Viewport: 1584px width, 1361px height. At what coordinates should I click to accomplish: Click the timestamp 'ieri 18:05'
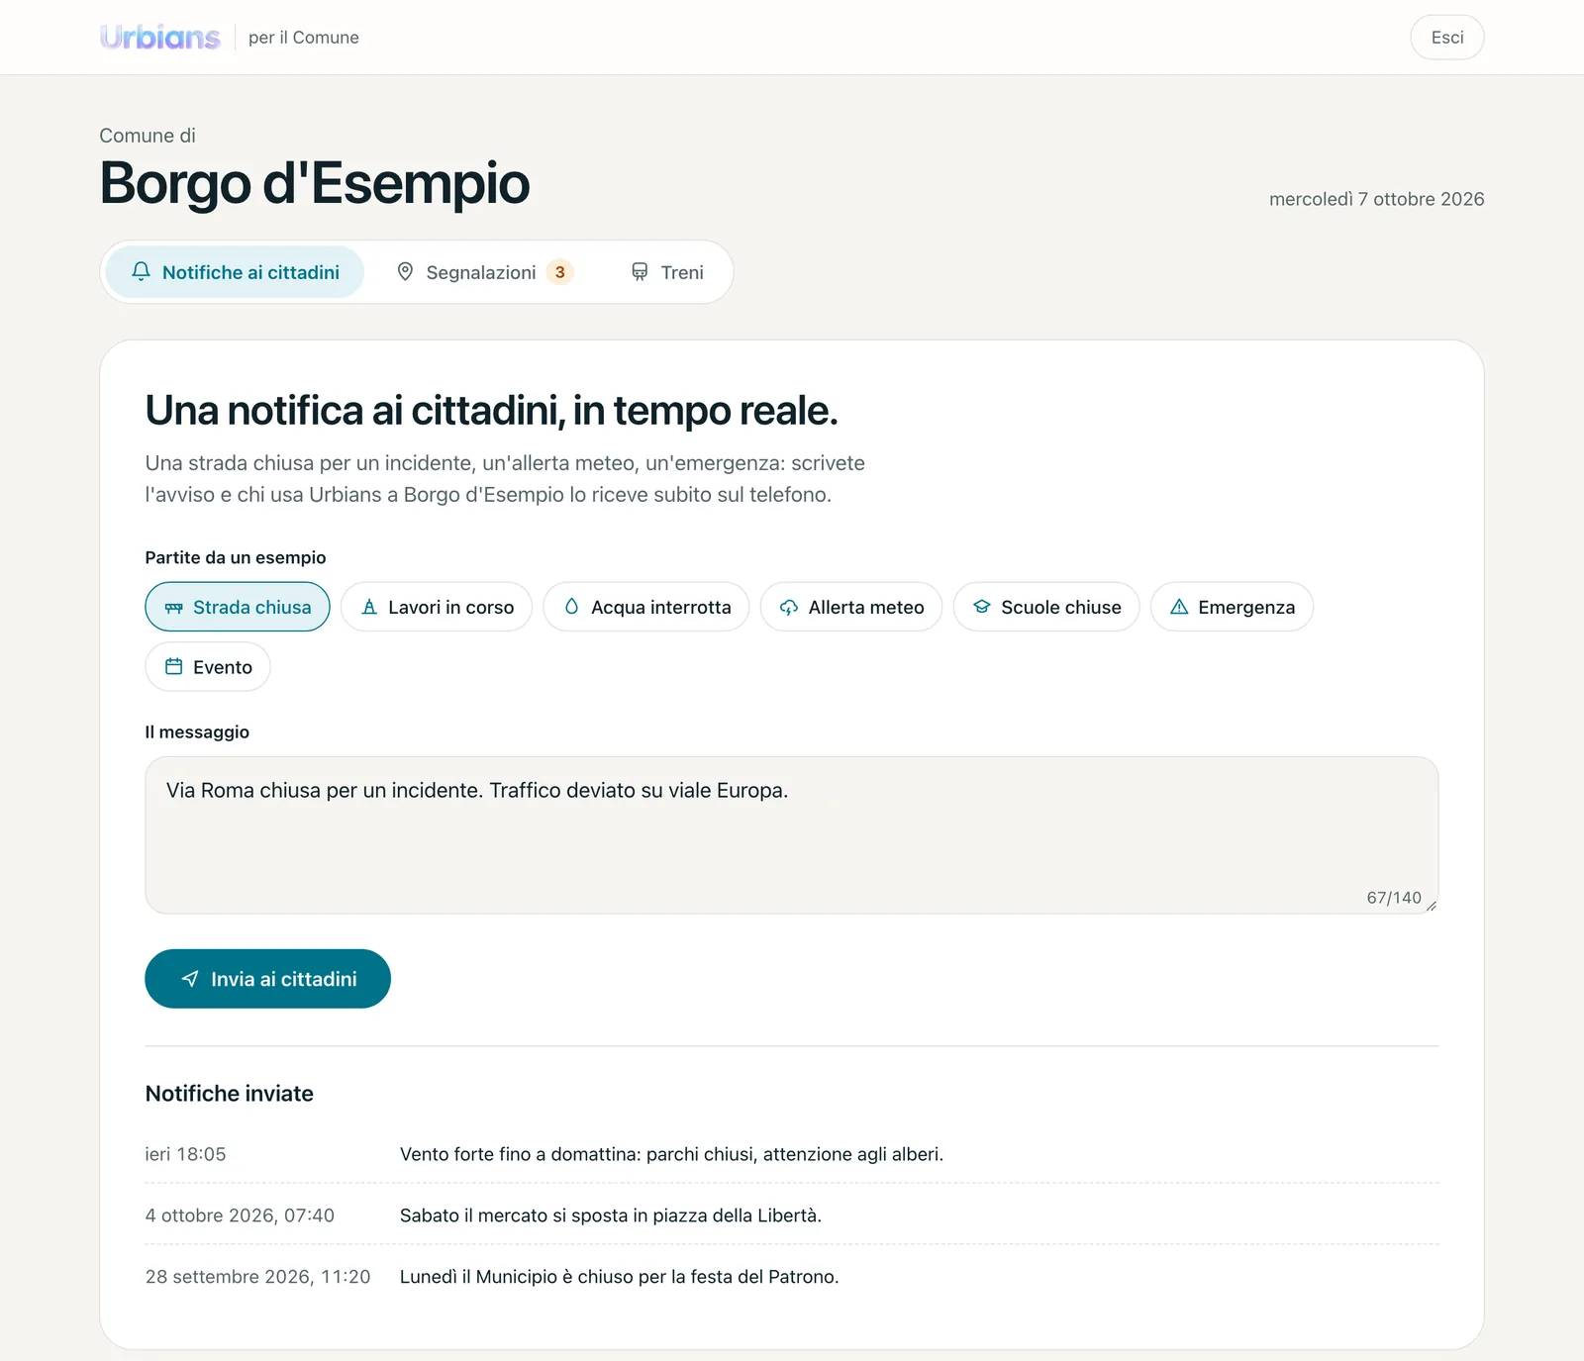tap(186, 1154)
